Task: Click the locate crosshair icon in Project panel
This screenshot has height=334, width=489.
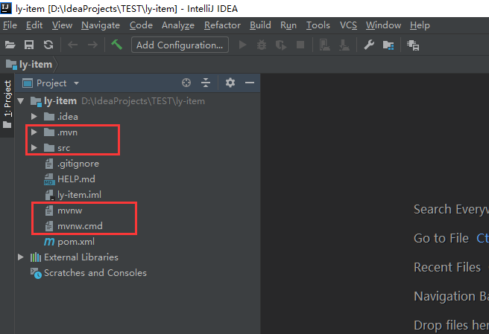Action: point(186,83)
